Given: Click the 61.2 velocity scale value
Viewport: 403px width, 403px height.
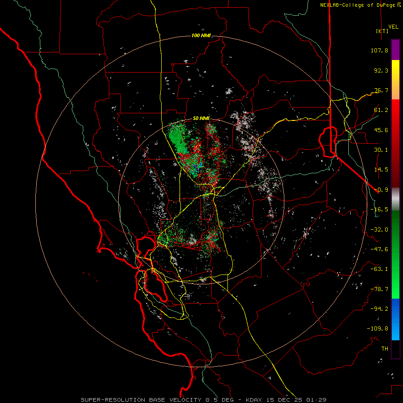Looking at the screenshot, I should pos(381,110).
